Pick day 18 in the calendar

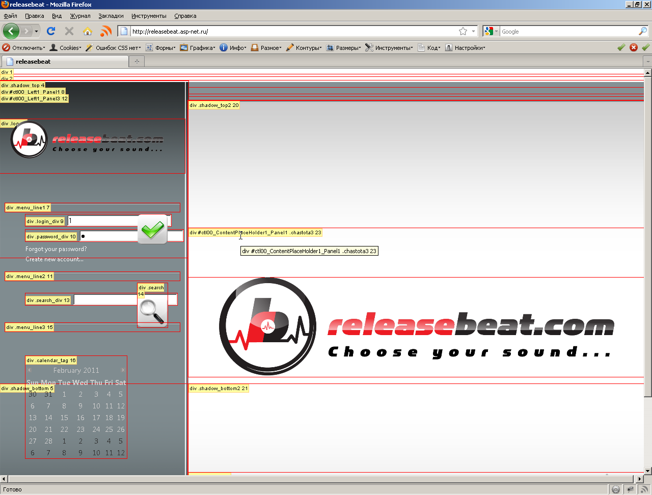(109, 418)
